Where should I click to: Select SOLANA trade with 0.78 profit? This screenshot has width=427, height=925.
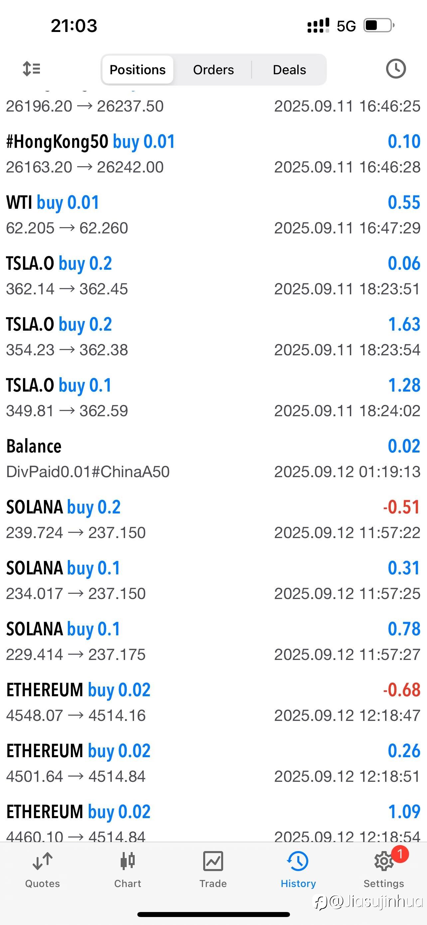(x=213, y=641)
